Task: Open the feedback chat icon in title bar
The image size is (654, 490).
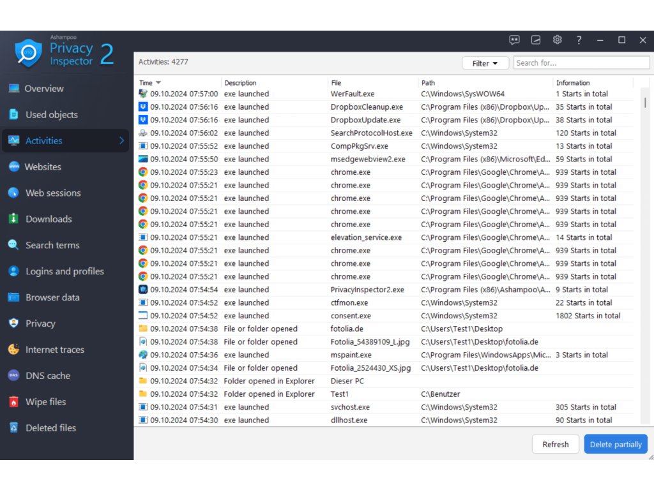Action: point(514,40)
